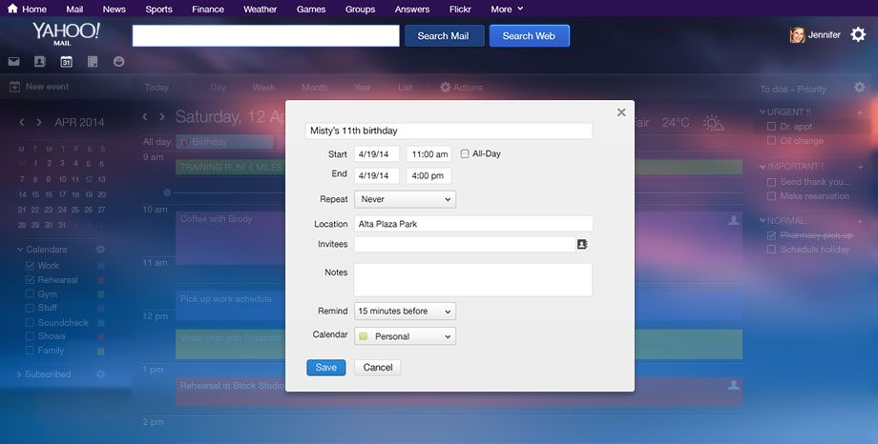Screen dimensions: 878x444
Task: Check off the Dr. appt to-do
Action: pos(772,127)
